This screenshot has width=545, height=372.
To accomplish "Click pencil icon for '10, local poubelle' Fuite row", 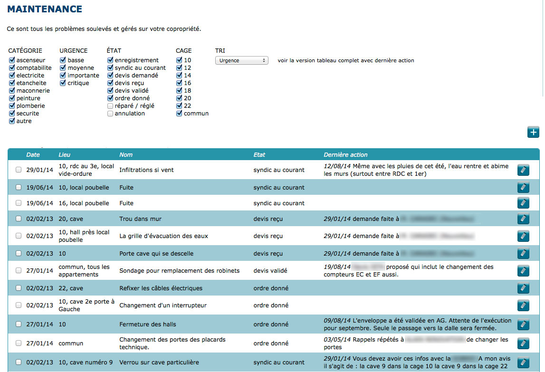I will point(523,187).
